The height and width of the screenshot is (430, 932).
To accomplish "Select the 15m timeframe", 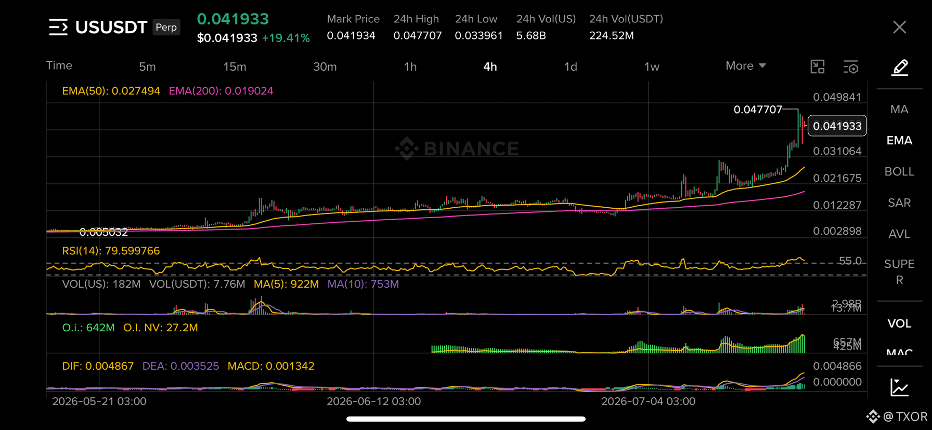I will (235, 66).
